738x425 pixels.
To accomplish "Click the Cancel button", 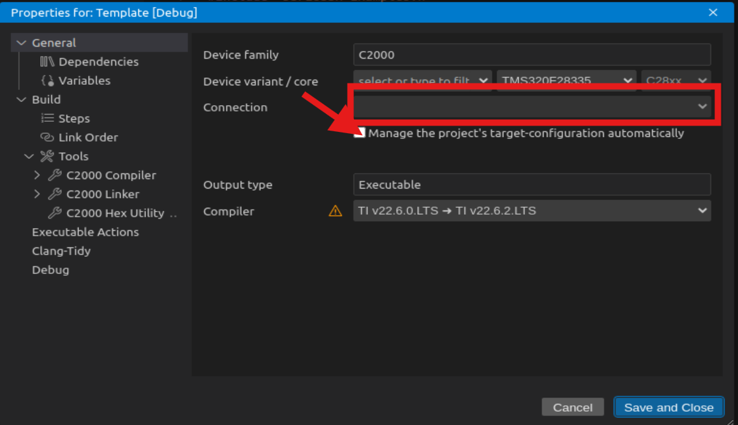I will [x=572, y=407].
